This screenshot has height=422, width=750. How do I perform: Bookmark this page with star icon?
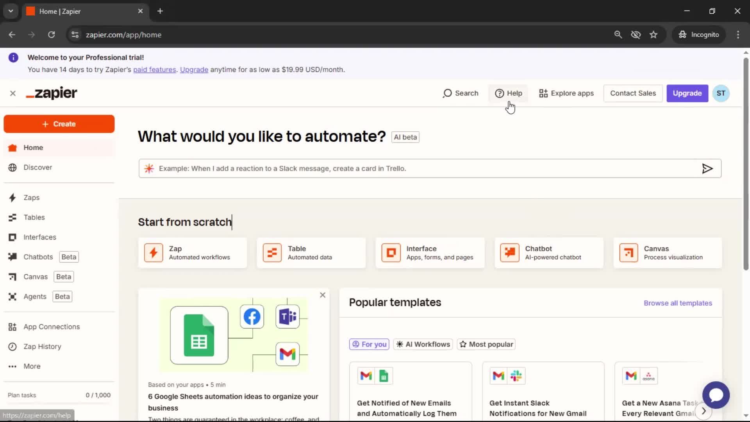[x=654, y=35]
